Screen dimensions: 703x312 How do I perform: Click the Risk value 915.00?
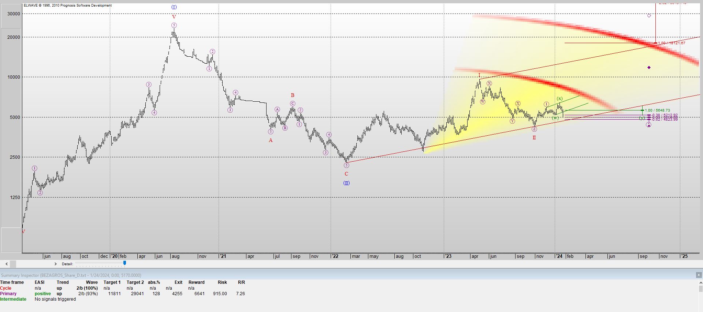click(x=220, y=294)
